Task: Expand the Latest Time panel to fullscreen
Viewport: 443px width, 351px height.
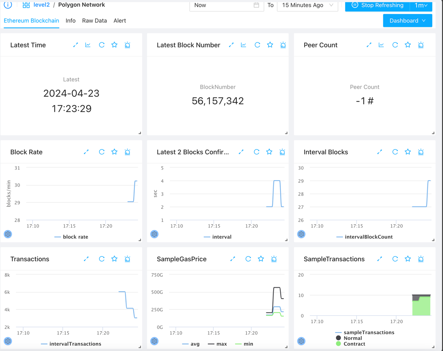Action: 76,45
